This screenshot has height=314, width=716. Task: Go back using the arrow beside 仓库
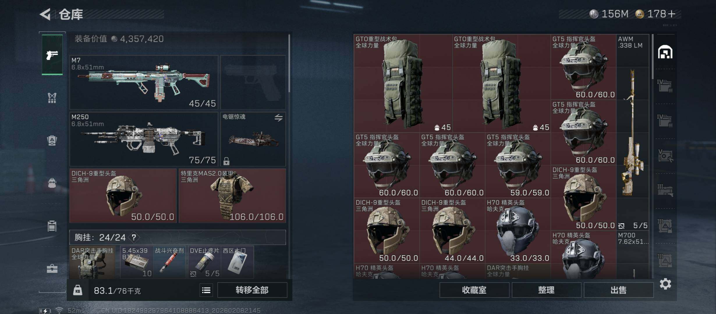(45, 14)
